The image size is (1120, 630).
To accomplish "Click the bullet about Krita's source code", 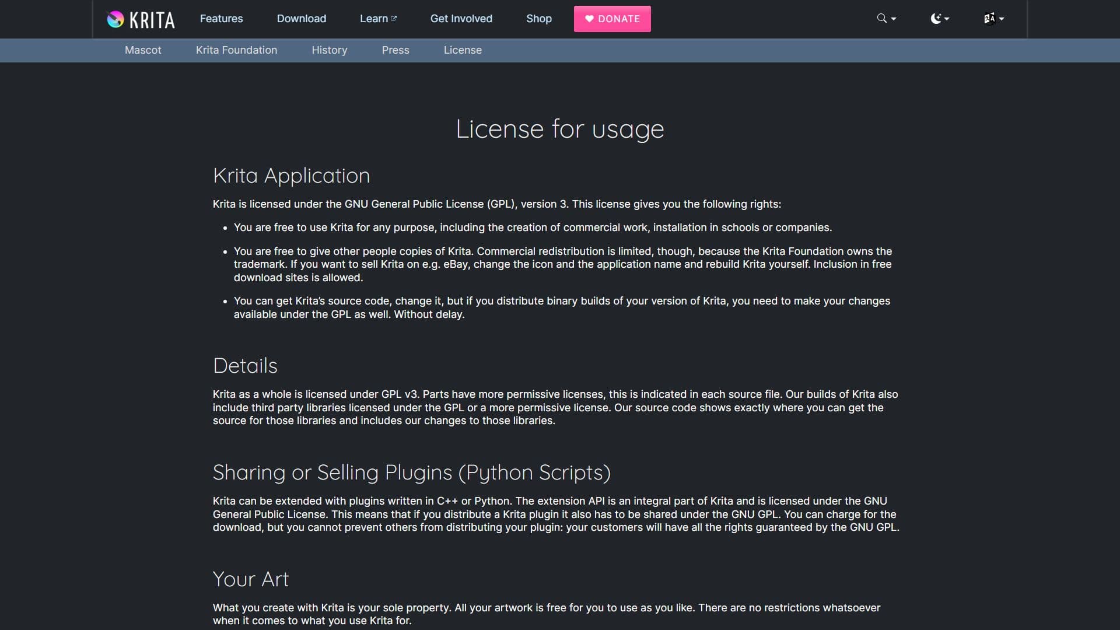I will tap(562, 307).
